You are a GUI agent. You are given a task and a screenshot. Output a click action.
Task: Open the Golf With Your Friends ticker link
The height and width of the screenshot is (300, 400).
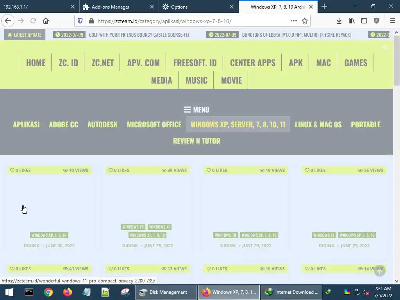(139, 35)
